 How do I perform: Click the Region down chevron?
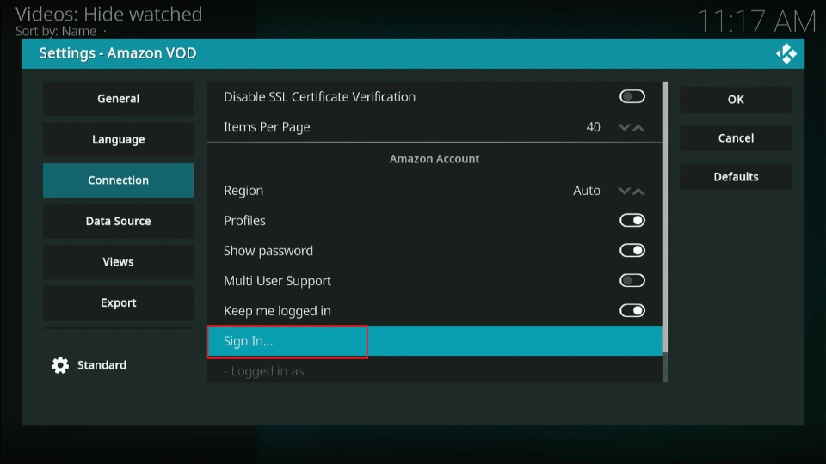625,191
